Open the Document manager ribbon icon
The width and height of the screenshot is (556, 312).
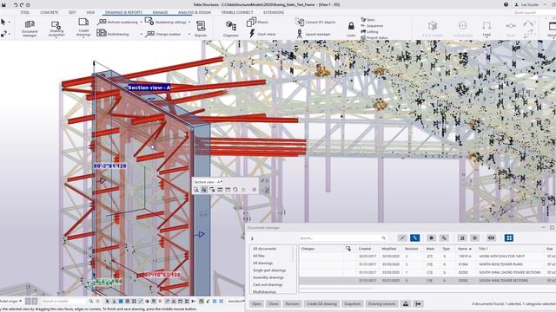pos(30,28)
